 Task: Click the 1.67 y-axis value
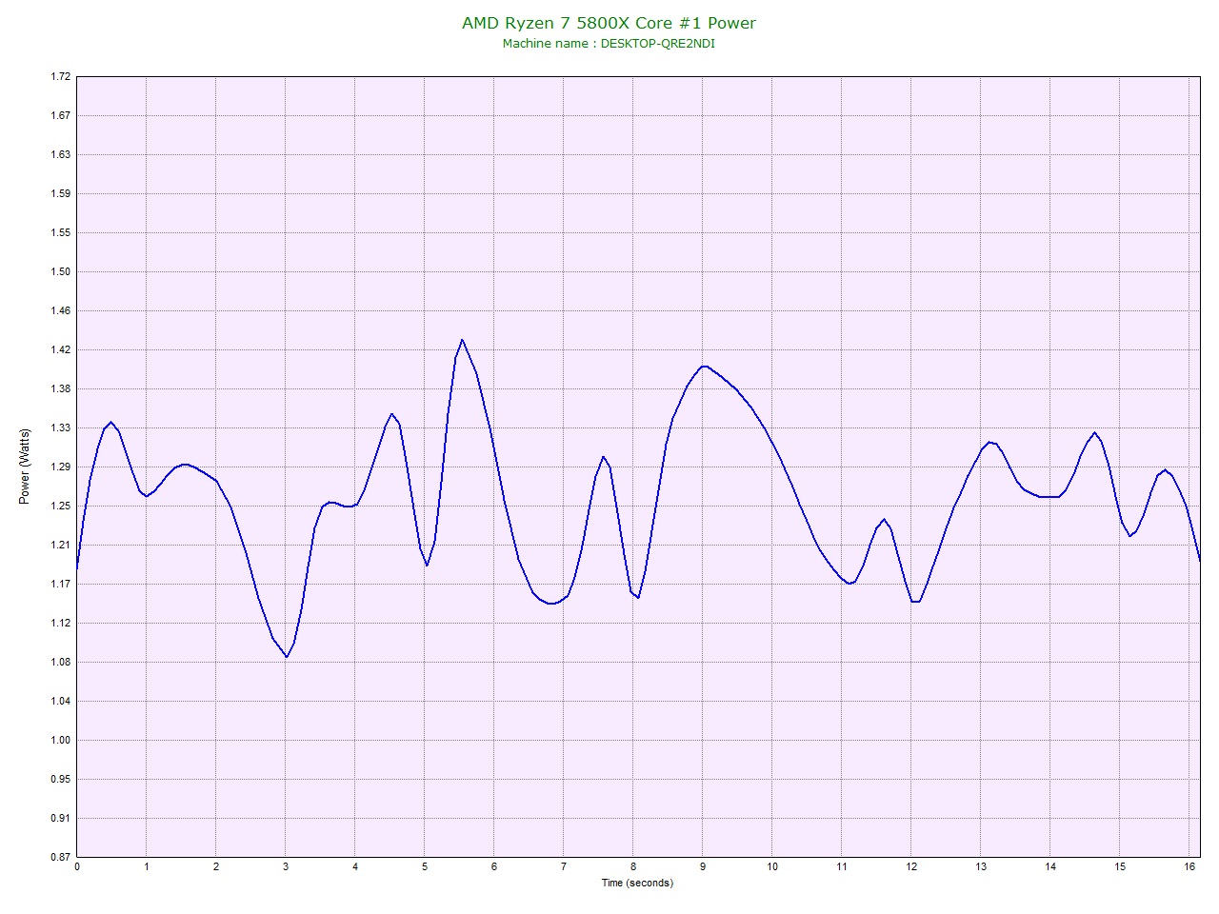click(60, 116)
